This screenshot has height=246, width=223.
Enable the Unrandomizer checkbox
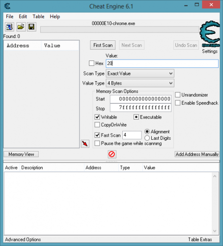pyautogui.click(x=178, y=95)
